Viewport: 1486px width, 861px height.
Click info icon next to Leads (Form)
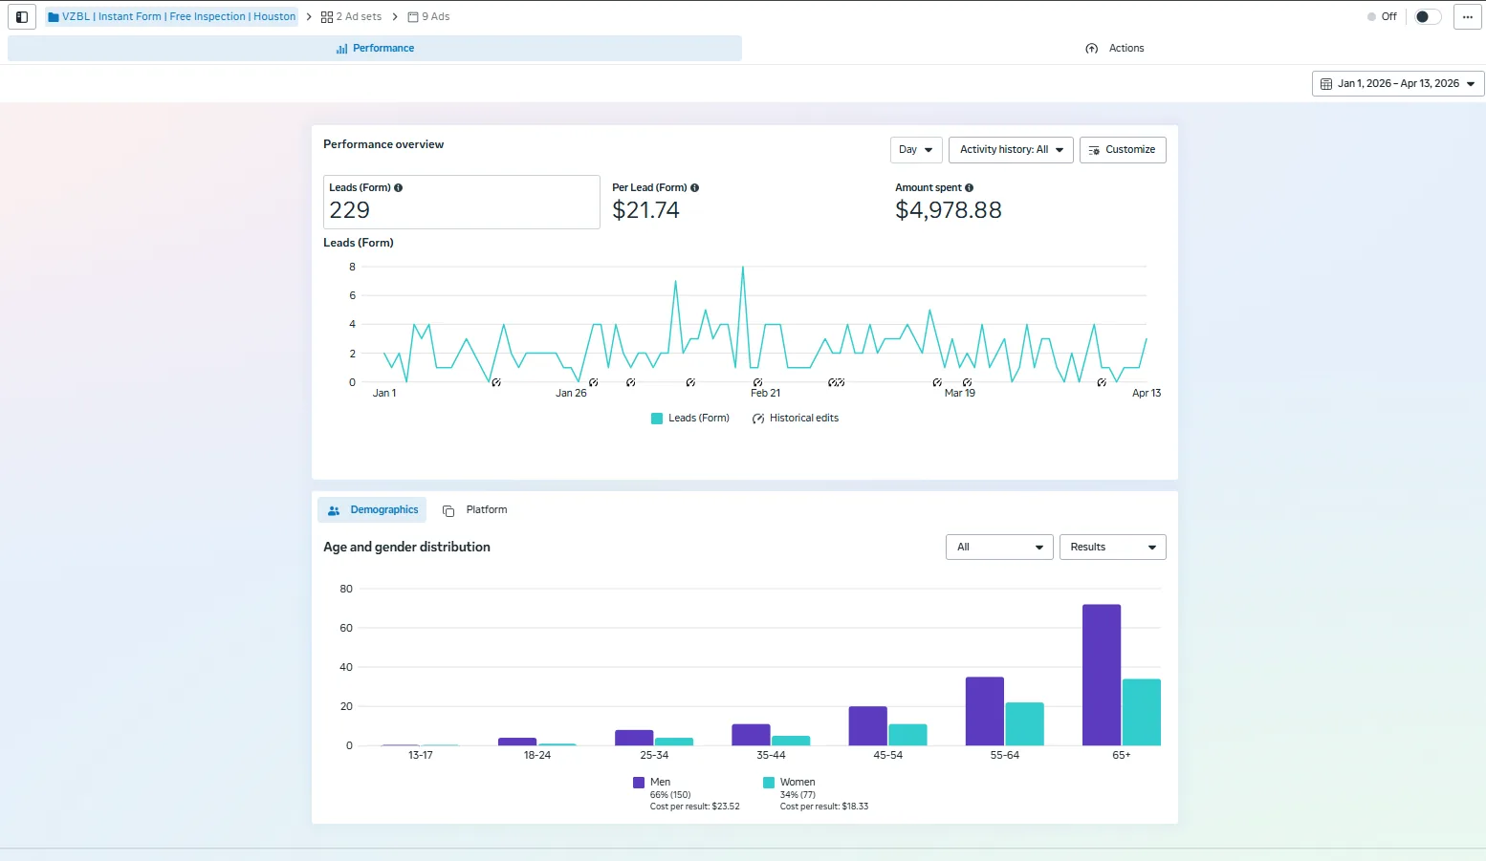(399, 188)
